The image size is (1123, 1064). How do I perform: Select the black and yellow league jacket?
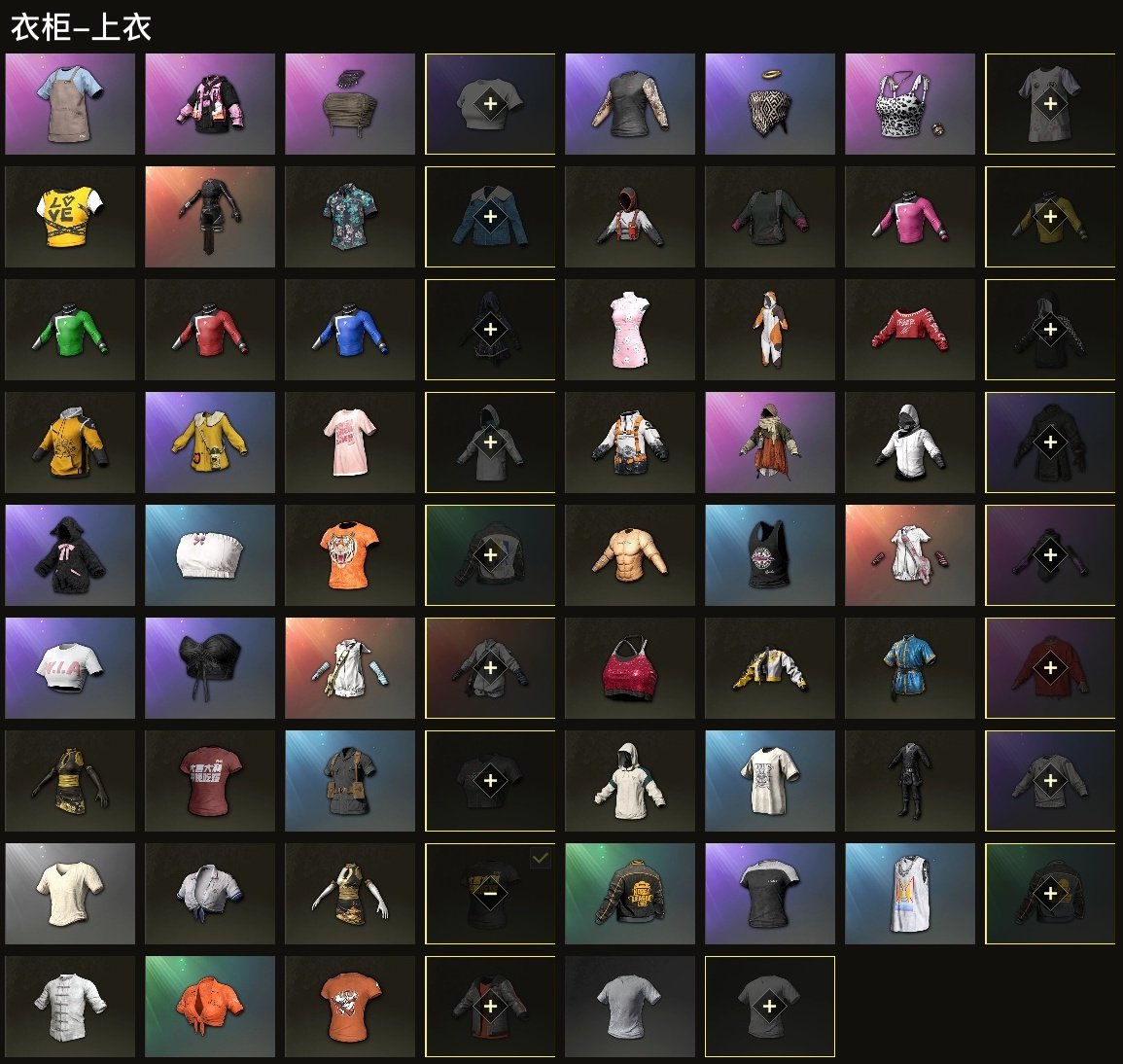coord(629,894)
